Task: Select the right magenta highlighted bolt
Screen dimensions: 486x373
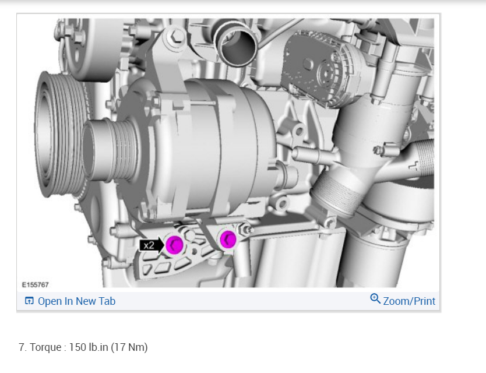Action: coord(228,240)
